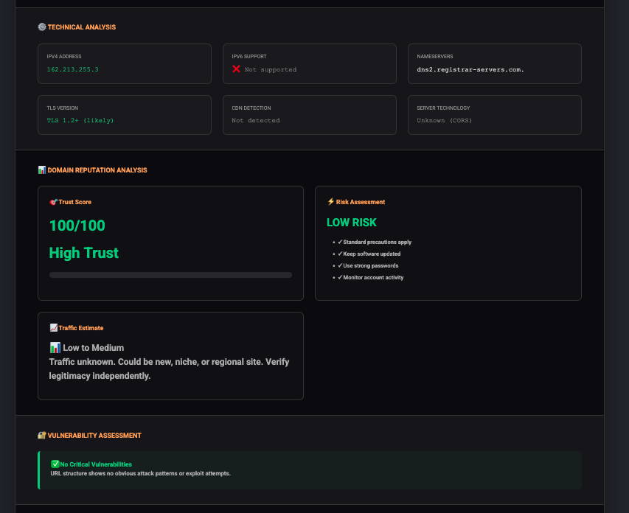Click the Vulnerability Assessment heading

(x=94, y=435)
